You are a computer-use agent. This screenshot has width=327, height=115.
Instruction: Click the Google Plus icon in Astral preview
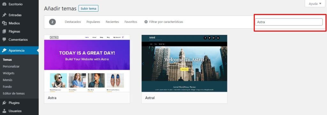pos(214,38)
